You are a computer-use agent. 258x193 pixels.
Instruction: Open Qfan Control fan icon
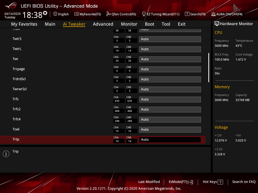coord(108,14)
